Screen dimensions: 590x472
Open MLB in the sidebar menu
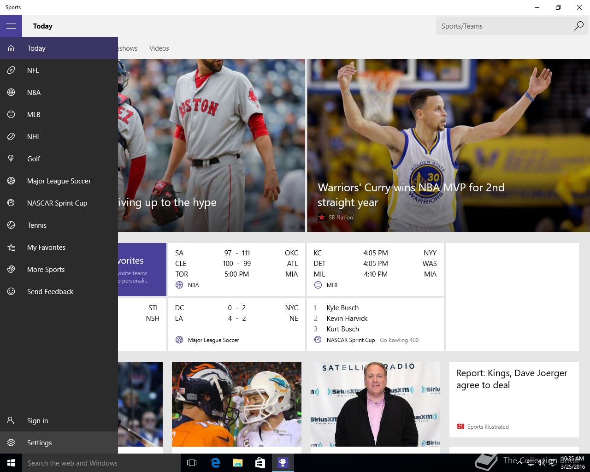pyautogui.click(x=59, y=115)
